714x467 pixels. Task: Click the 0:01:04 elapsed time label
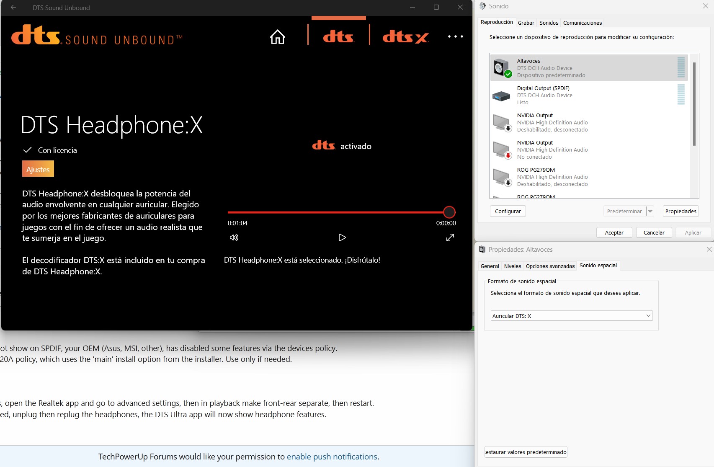(x=237, y=223)
